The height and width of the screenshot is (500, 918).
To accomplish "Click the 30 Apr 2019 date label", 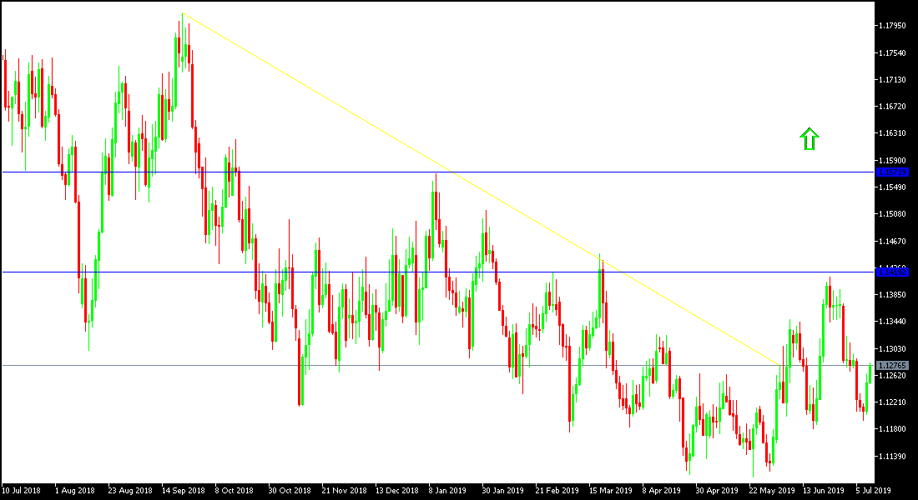I will pyautogui.click(x=715, y=490).
